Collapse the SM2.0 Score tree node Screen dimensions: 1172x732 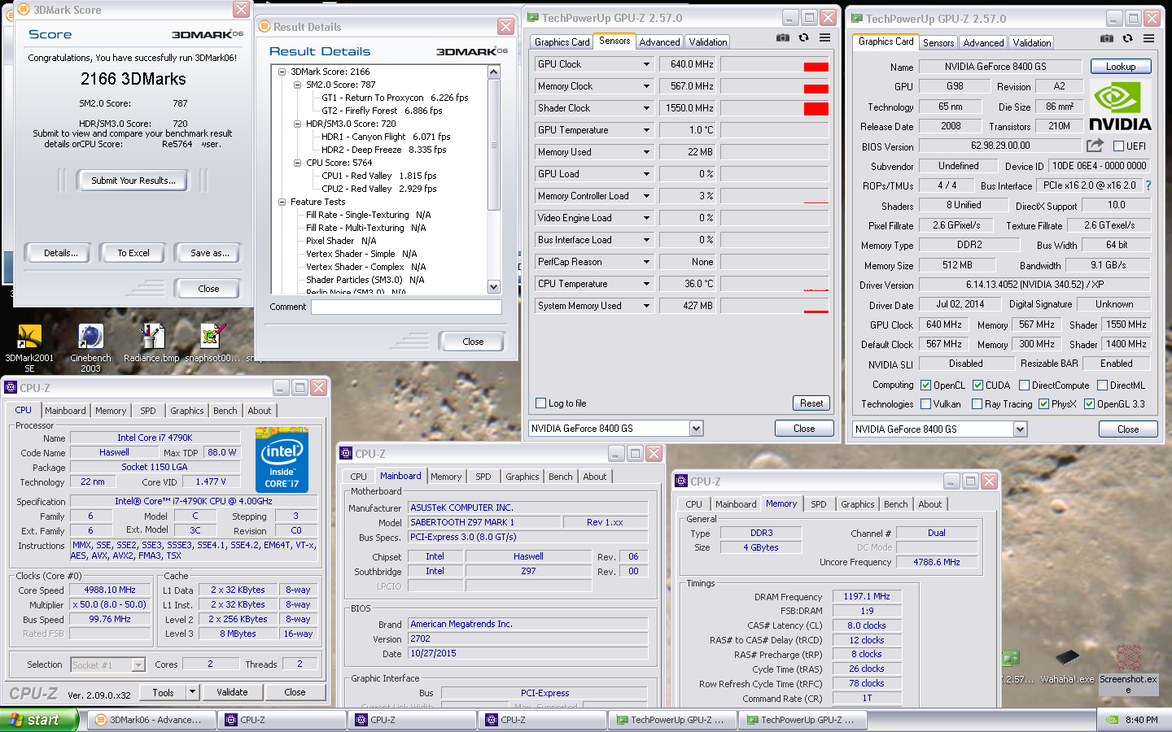298,85
